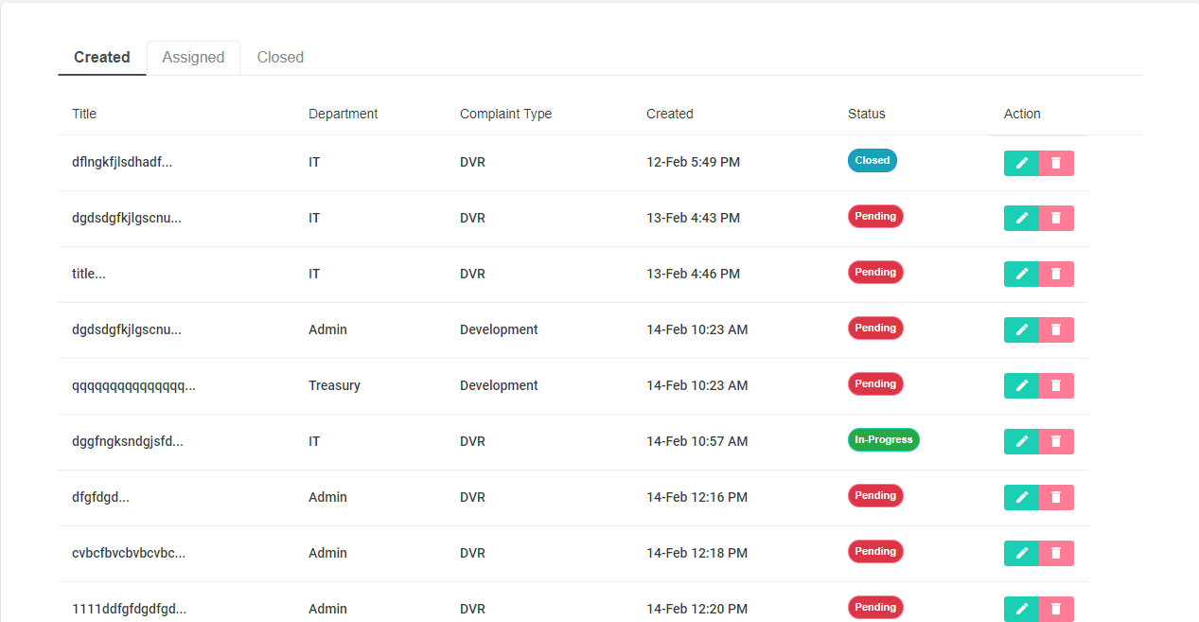The image size is (1199, 622).
Task: Delete the title... complaint row
Action: tap(1056, 275)
